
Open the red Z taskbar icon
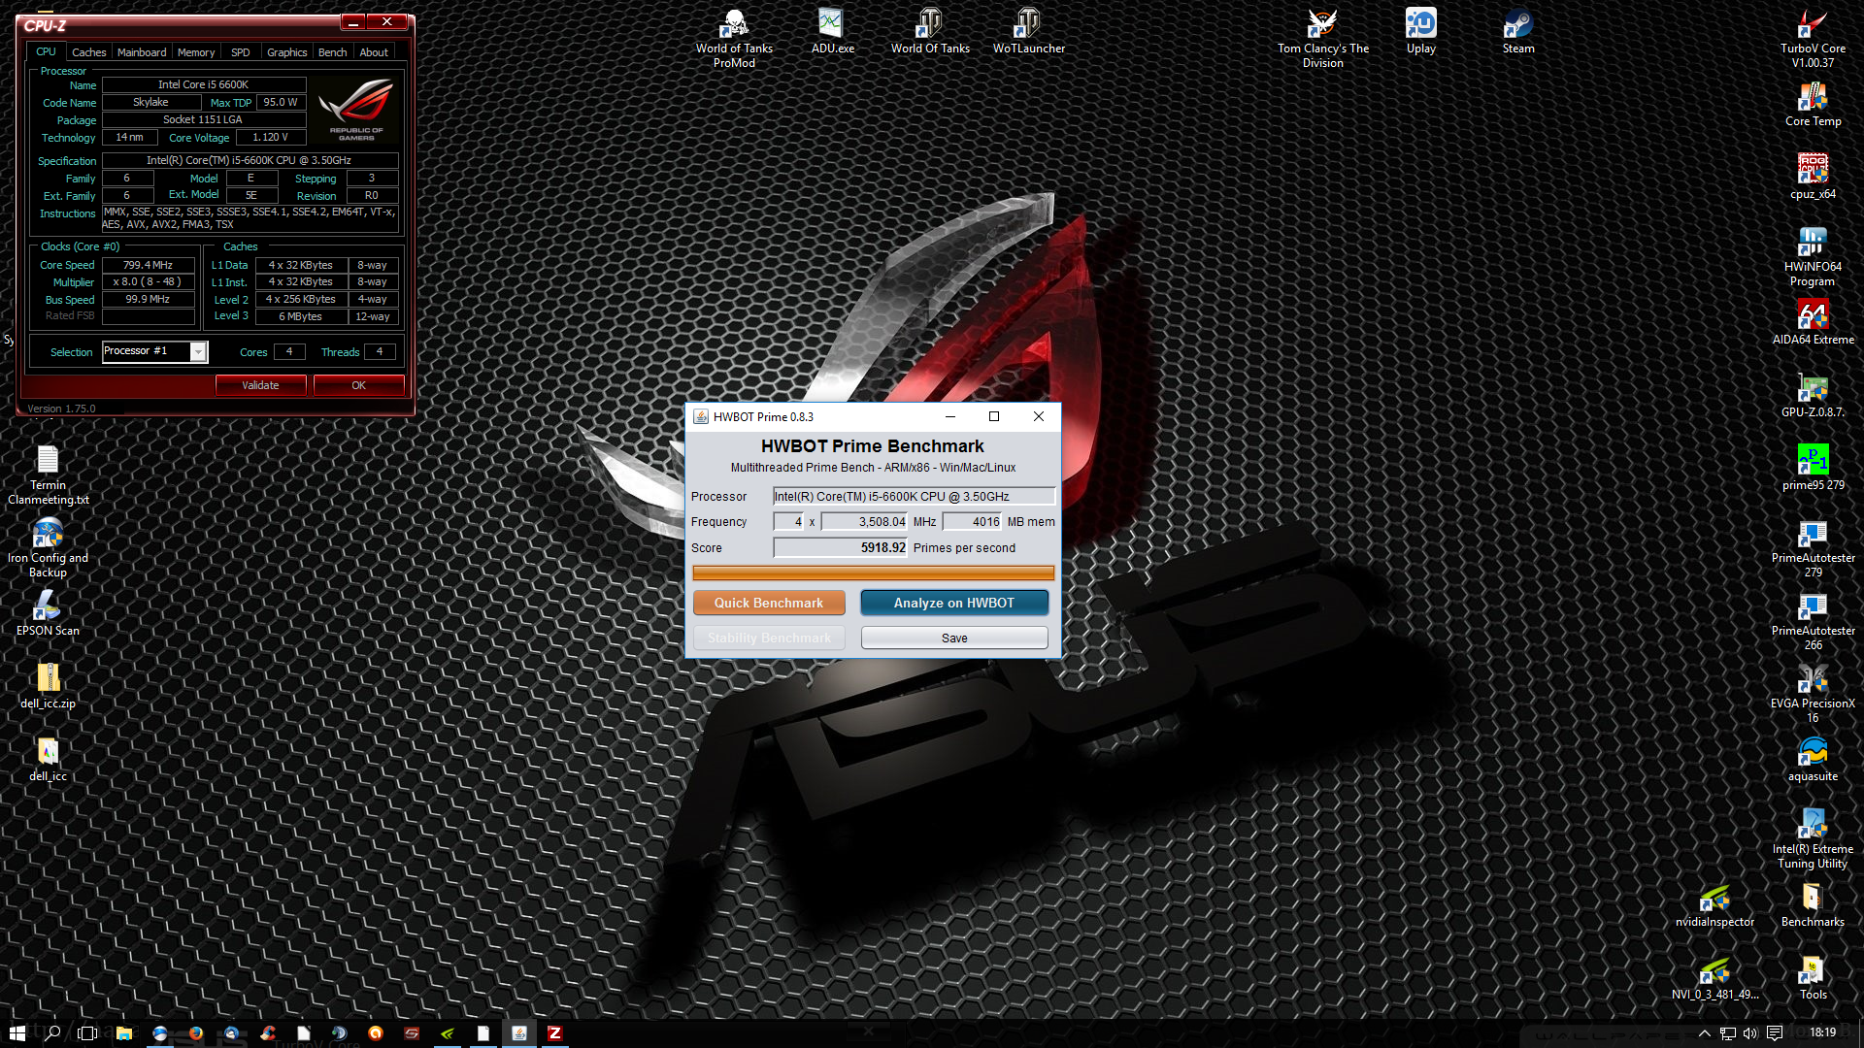(554, 1033)
